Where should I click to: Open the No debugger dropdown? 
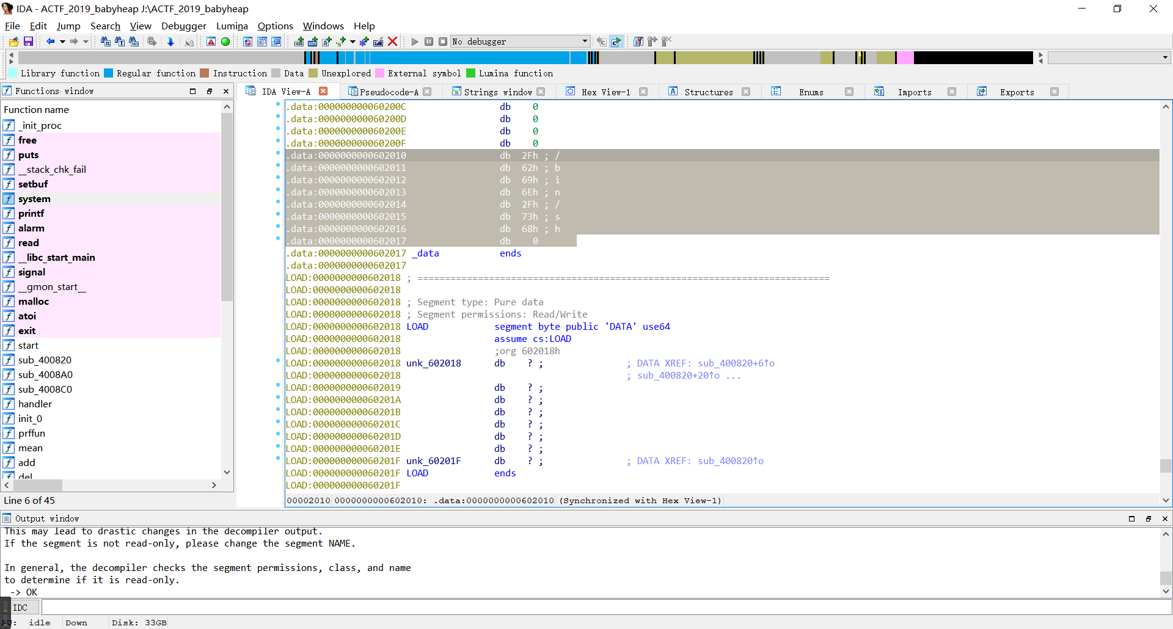coord(585,42)
